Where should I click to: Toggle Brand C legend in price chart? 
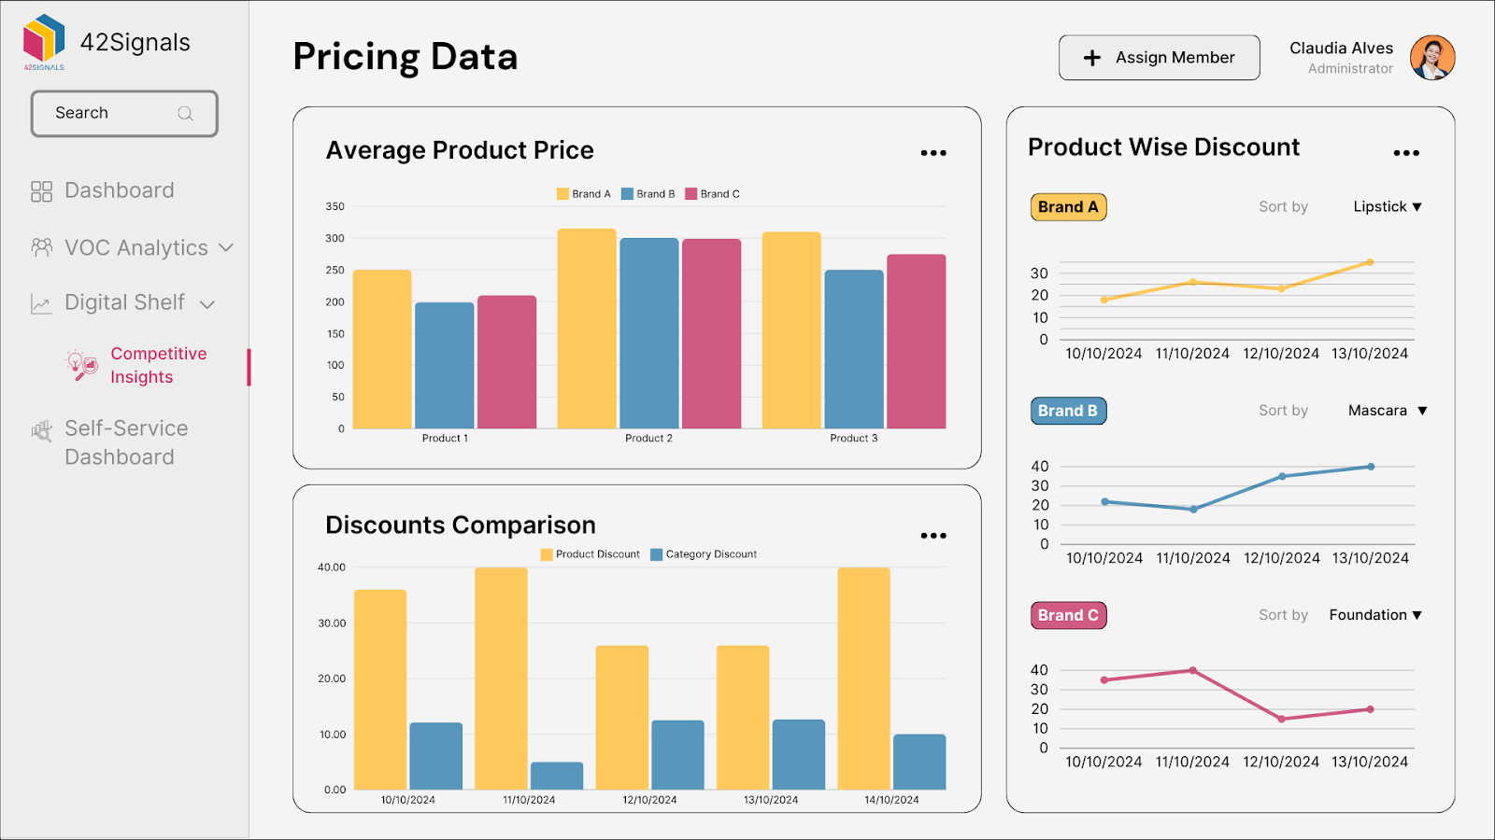(x=712, y=194)
